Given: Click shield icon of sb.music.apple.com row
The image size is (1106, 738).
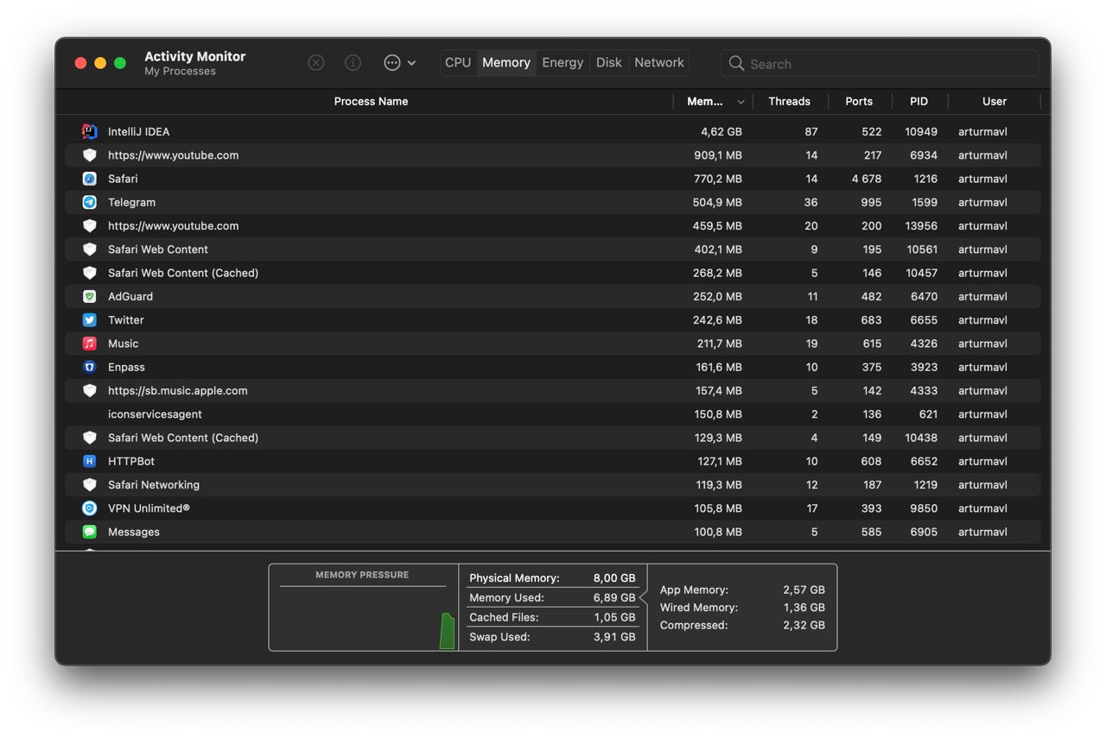Looking at the screenshot, I should pos(89,390).
